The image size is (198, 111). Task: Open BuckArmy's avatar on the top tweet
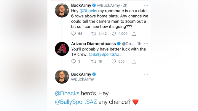coord(62,10)
